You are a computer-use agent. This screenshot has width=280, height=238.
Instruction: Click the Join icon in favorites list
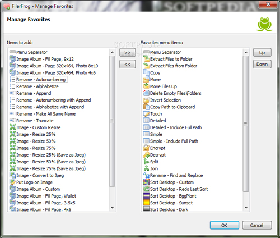click(146, 168)
